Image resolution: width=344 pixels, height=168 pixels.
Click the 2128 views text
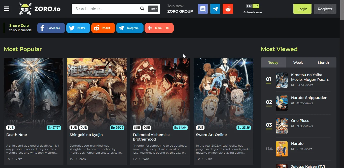click(x=304, y=149)
